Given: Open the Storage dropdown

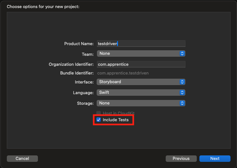Looking at the screenshot, I should point(141,103).
